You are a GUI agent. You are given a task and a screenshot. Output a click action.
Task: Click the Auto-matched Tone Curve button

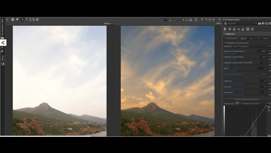click(247, 100)
